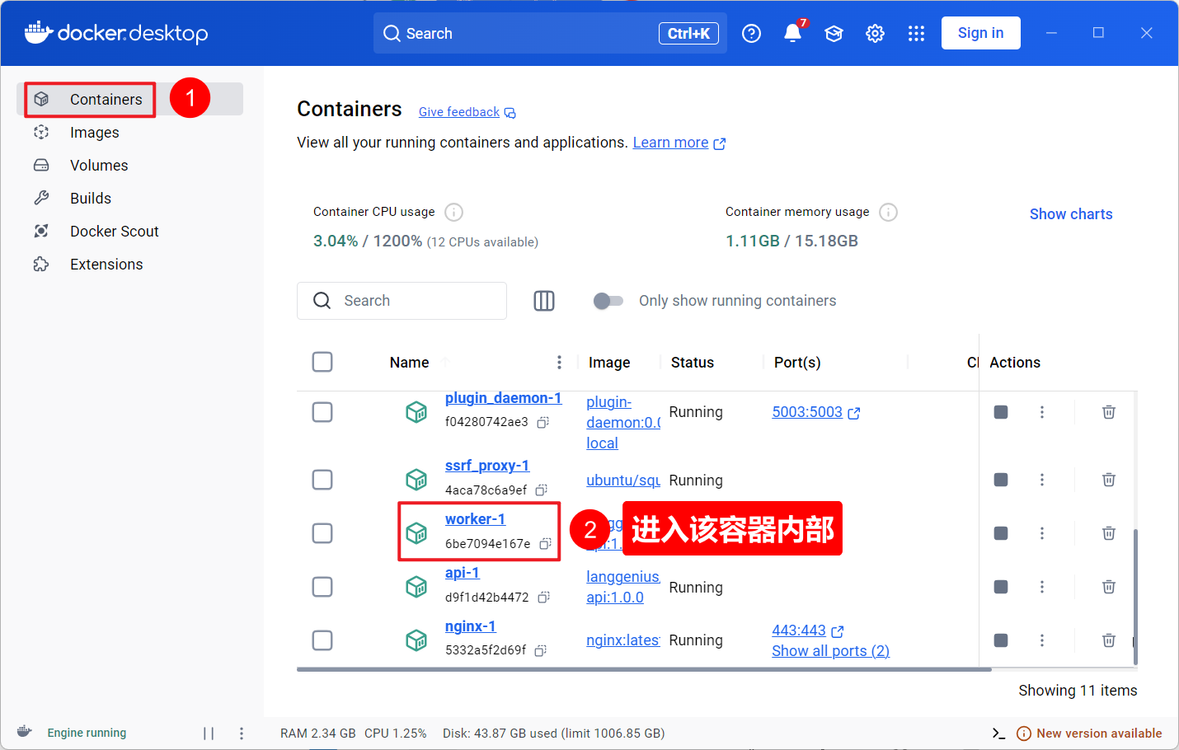
Task: Tick the select-all containers header checkbox
Action: [322, 362]
